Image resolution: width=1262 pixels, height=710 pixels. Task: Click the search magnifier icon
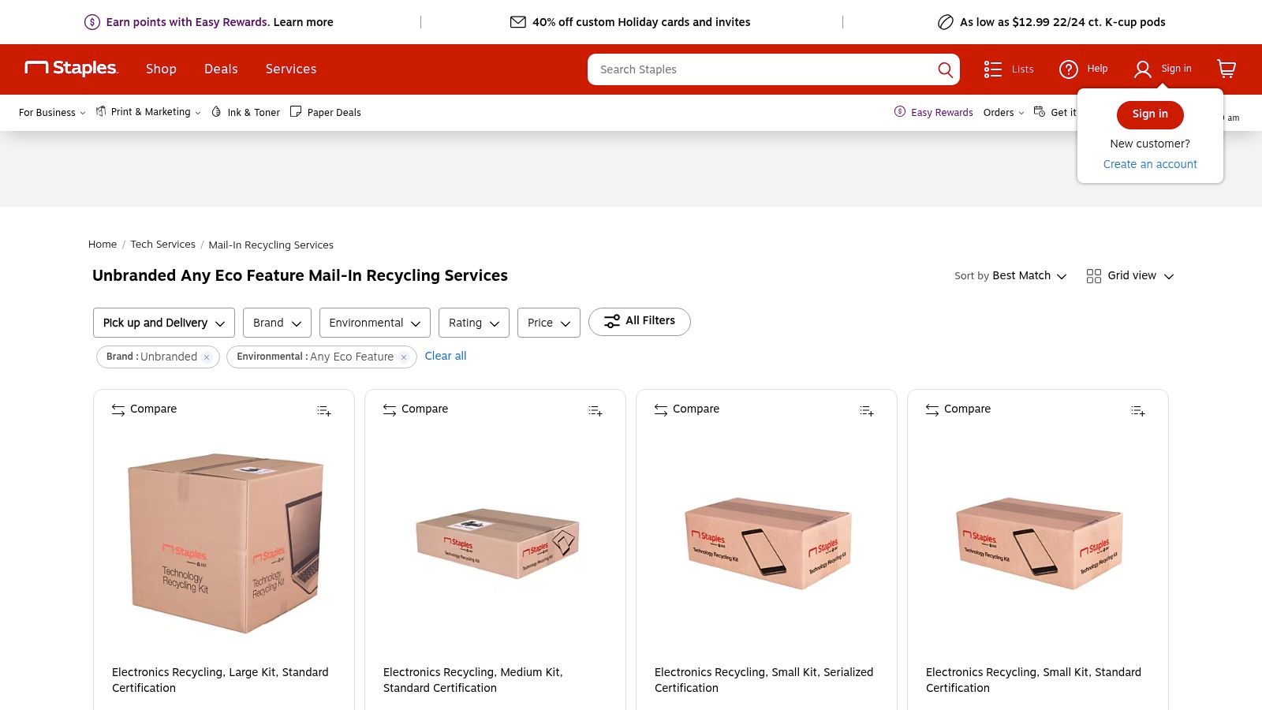tap(944, 69)
